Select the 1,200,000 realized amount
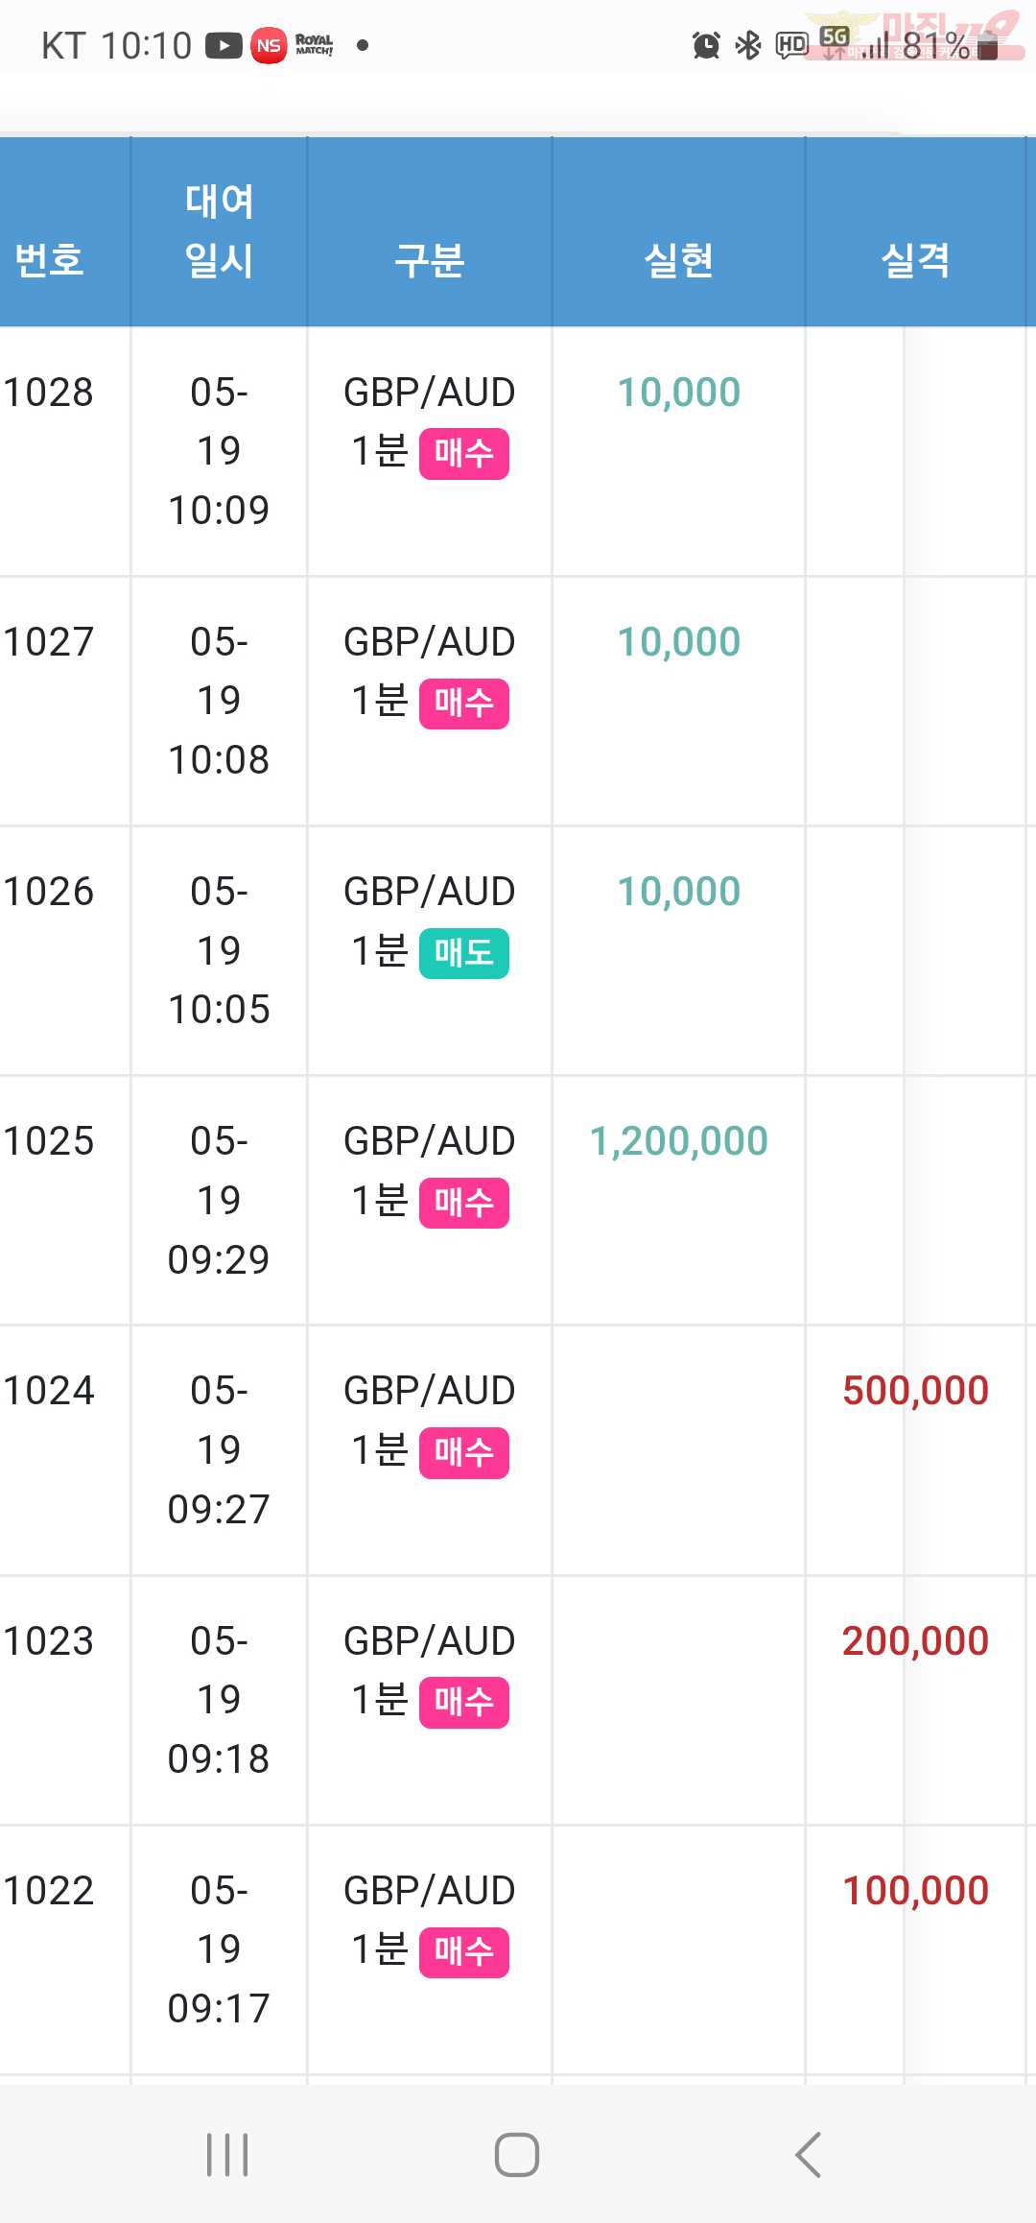 point(679,1141)
